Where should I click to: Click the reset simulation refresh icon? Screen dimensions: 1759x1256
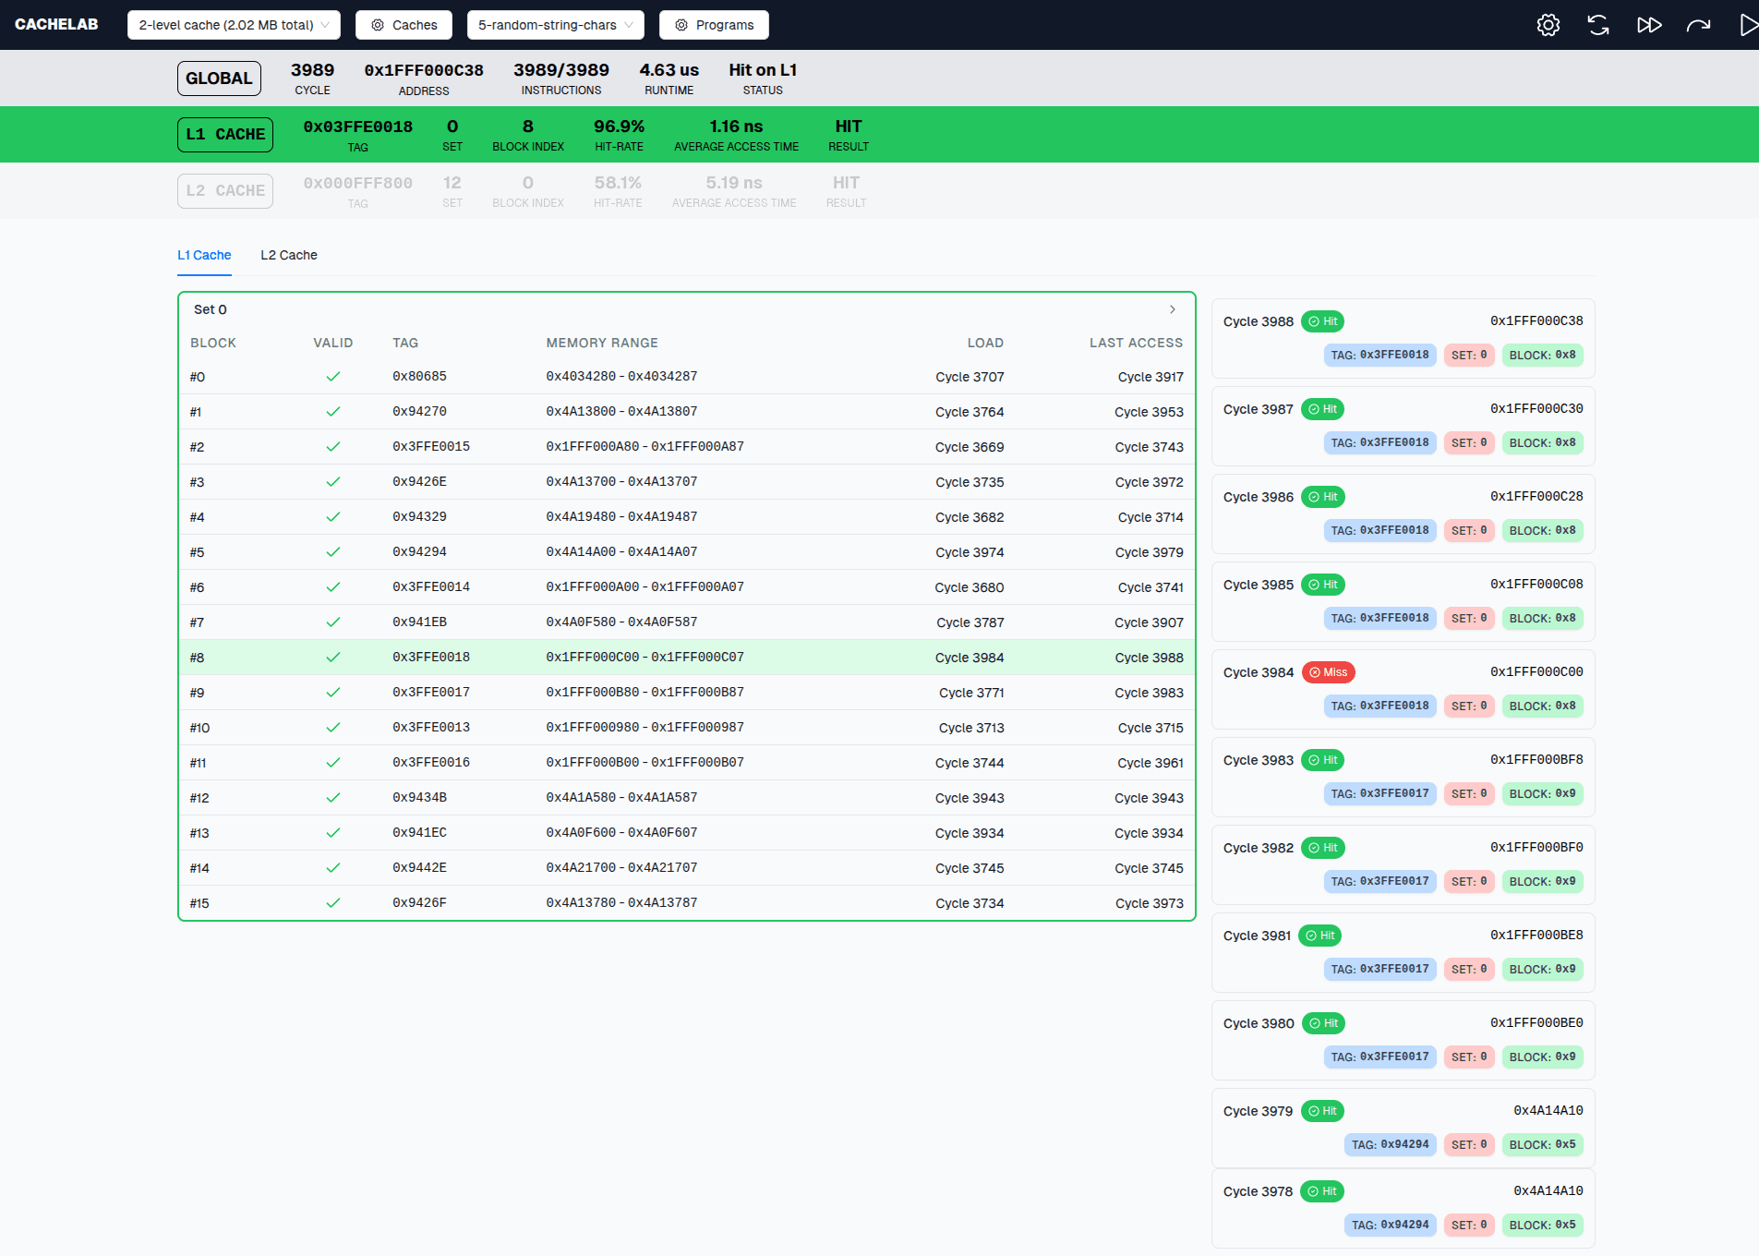1598,25
